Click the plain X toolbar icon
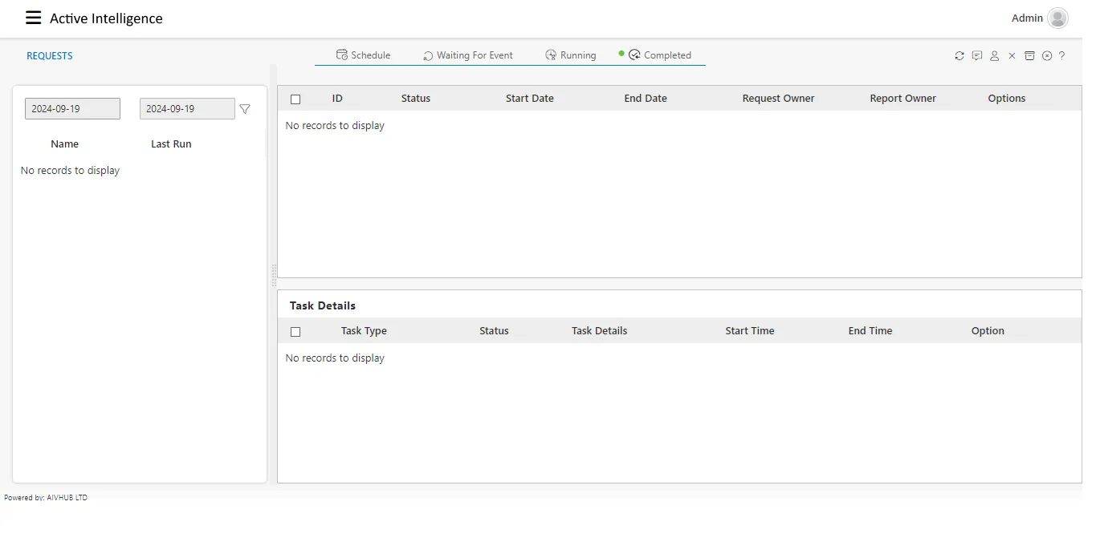Viewport: 1096px width, 554px height. pyautogui.click(x=1012, y=55)
